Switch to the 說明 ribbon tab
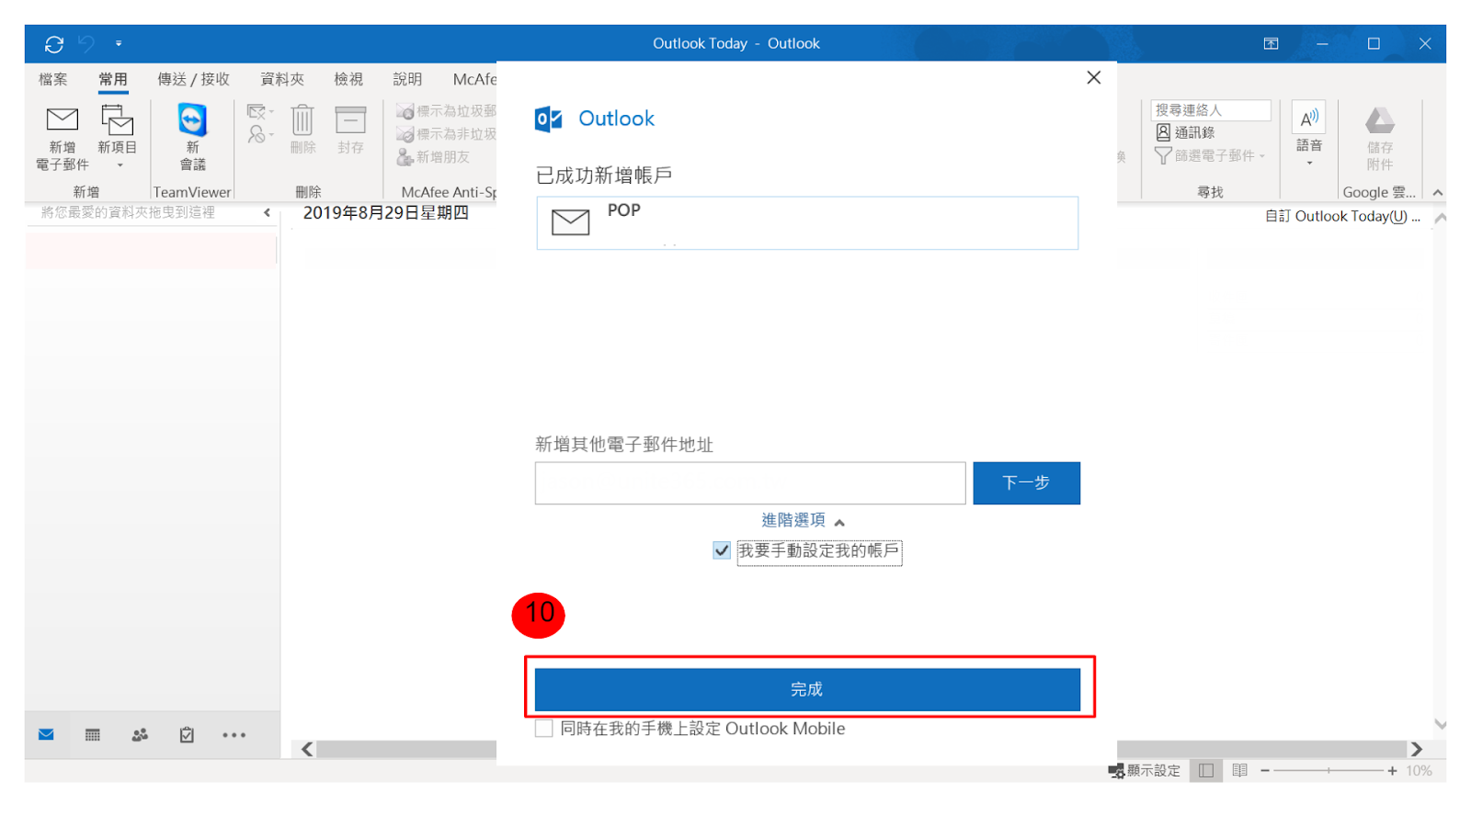This screenshot has width=1471, height=827. [x=407, y=79]
